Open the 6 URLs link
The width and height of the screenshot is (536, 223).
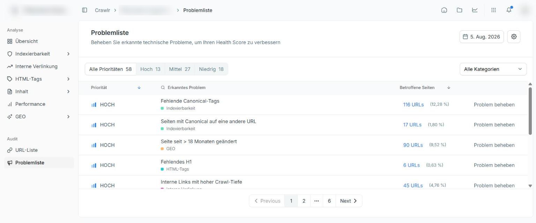(x=411, y=165)
